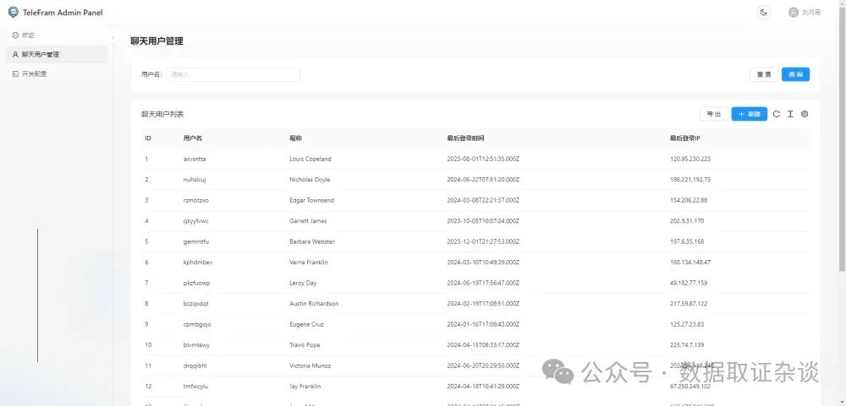Open the table density icon menu
846x406 pixels.
(x=790, y=114)
